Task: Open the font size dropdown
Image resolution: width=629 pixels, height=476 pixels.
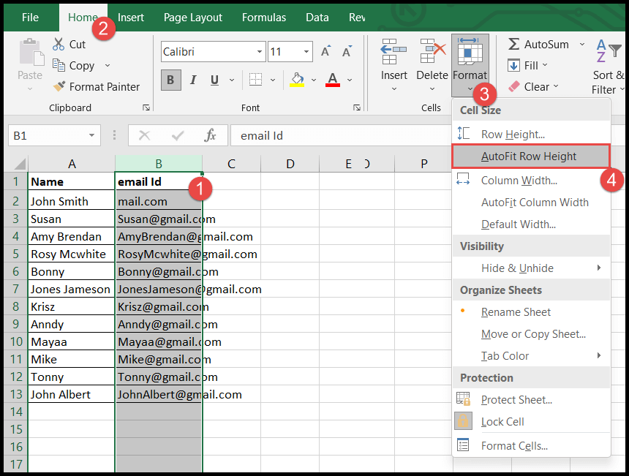Action: [306, 52]
